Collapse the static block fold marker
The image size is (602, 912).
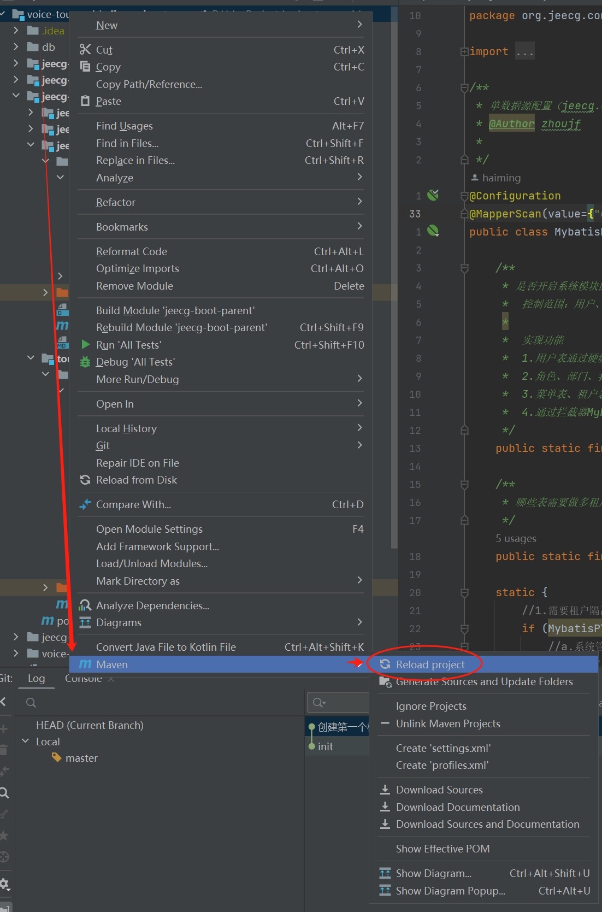(x=464, y=592)
